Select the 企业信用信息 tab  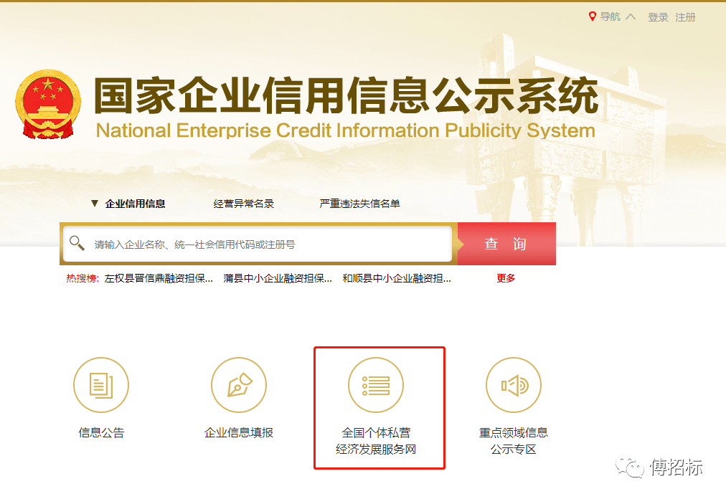[x=135, y=204]
